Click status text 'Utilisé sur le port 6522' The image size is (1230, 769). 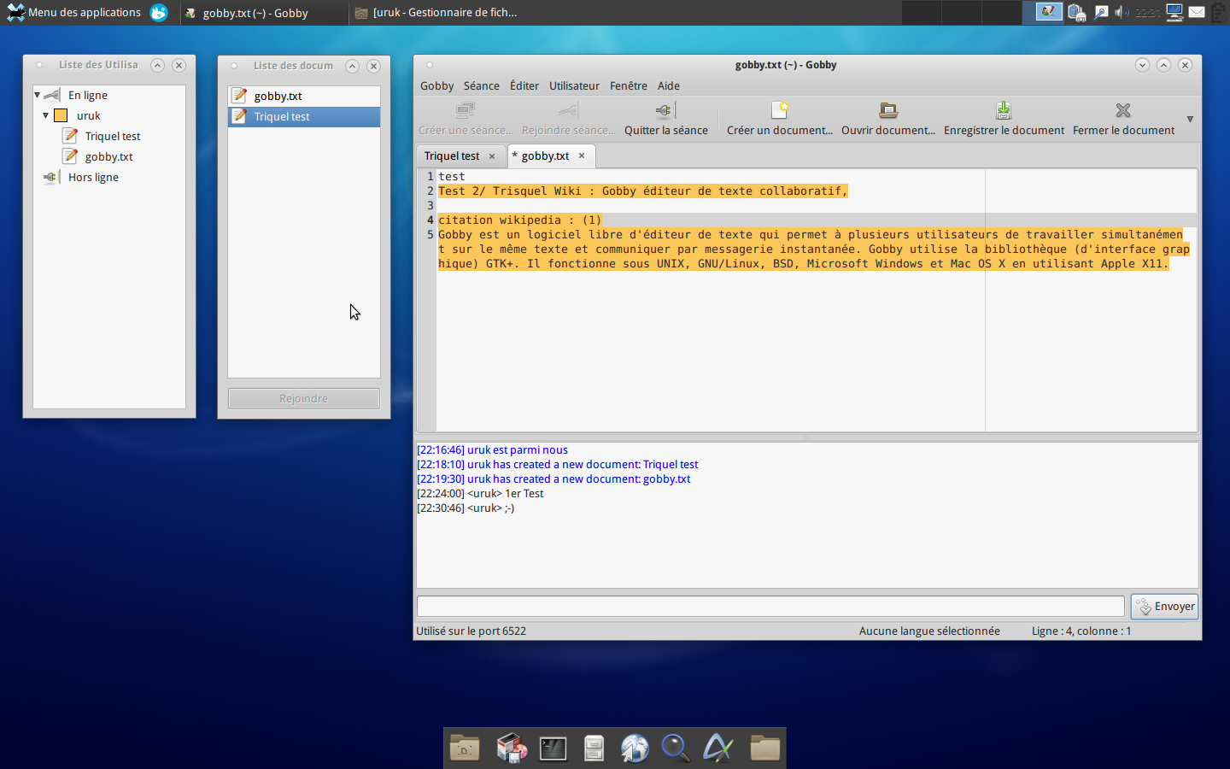coord(471,631)
